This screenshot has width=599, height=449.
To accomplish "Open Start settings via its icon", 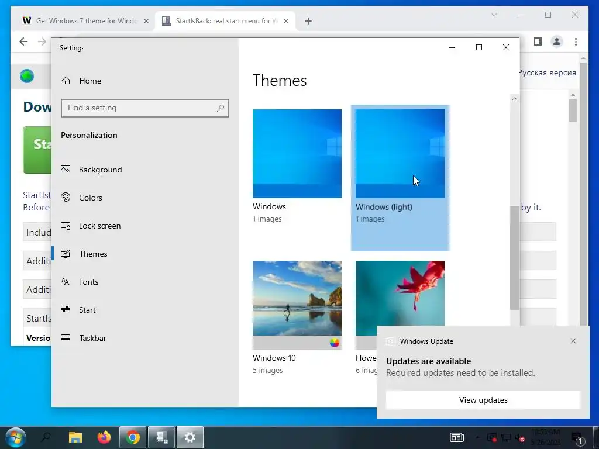I will tap(66, 310).
